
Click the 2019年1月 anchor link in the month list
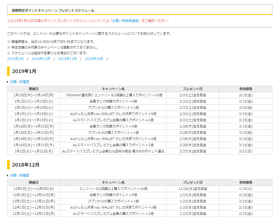click(15, 59)
